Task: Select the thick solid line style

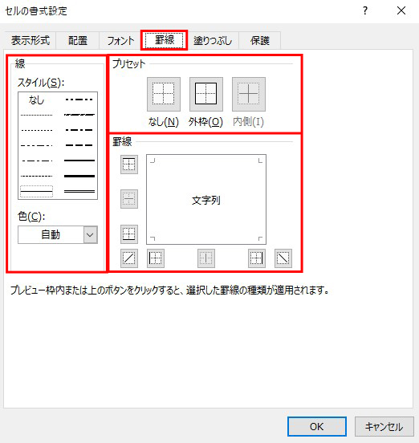Action: point(79,176)
